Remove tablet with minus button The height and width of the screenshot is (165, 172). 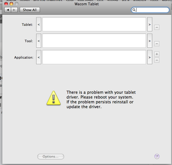(157, 27)
